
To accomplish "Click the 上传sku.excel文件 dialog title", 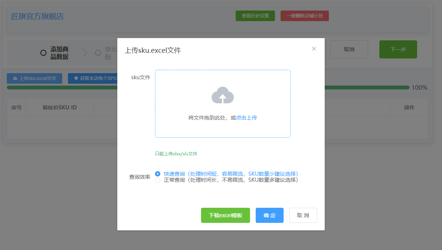I will click(153, 51).
